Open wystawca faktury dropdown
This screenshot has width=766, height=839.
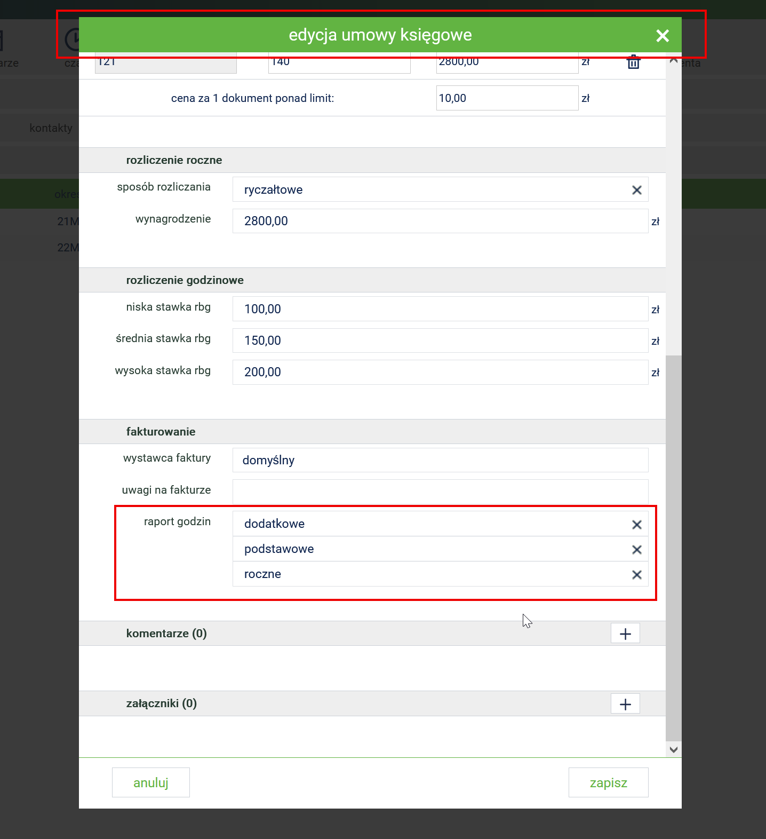pyautogui.click(x=440, y=460)
